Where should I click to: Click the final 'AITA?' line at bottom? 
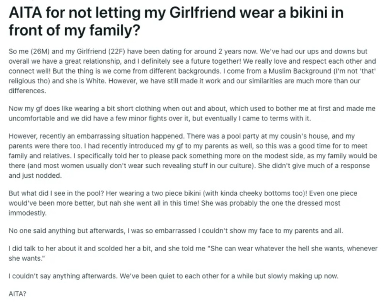pos(17,294)
